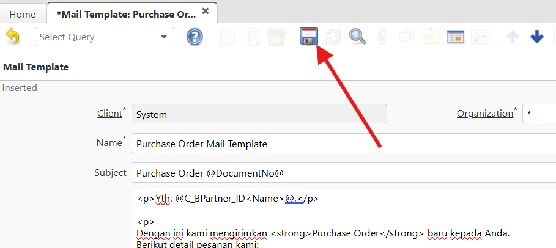Expand the Select Query dropdown arrow
556x248 pixels.
pos(163,37)
